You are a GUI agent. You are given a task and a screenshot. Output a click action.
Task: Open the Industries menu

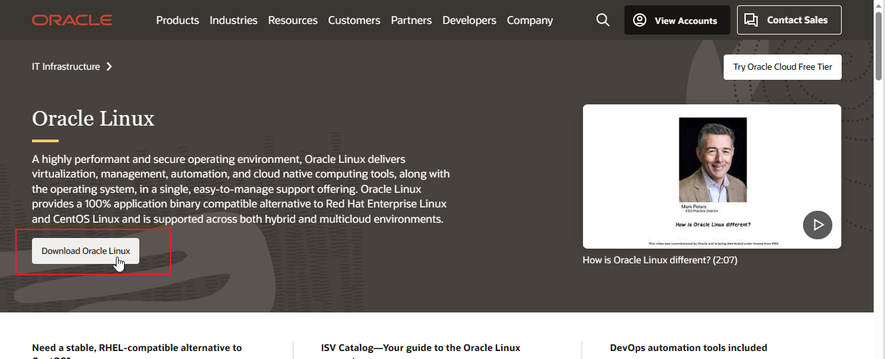(x=233, y=20)
